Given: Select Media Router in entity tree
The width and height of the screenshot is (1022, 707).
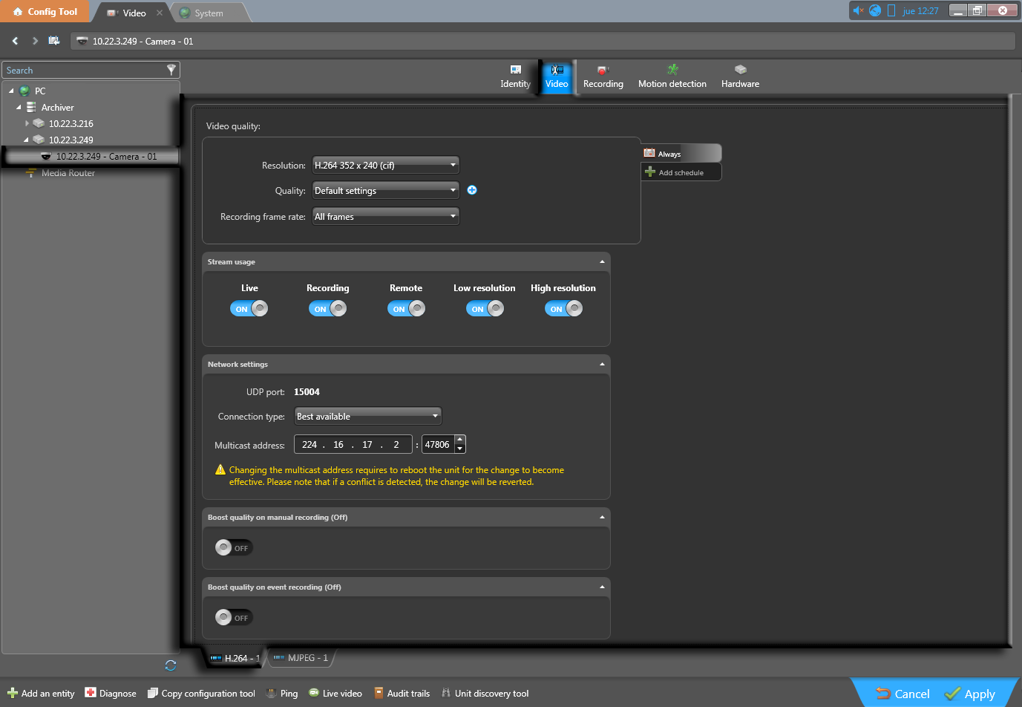Looking at the screenshot, I should [68, 173].
